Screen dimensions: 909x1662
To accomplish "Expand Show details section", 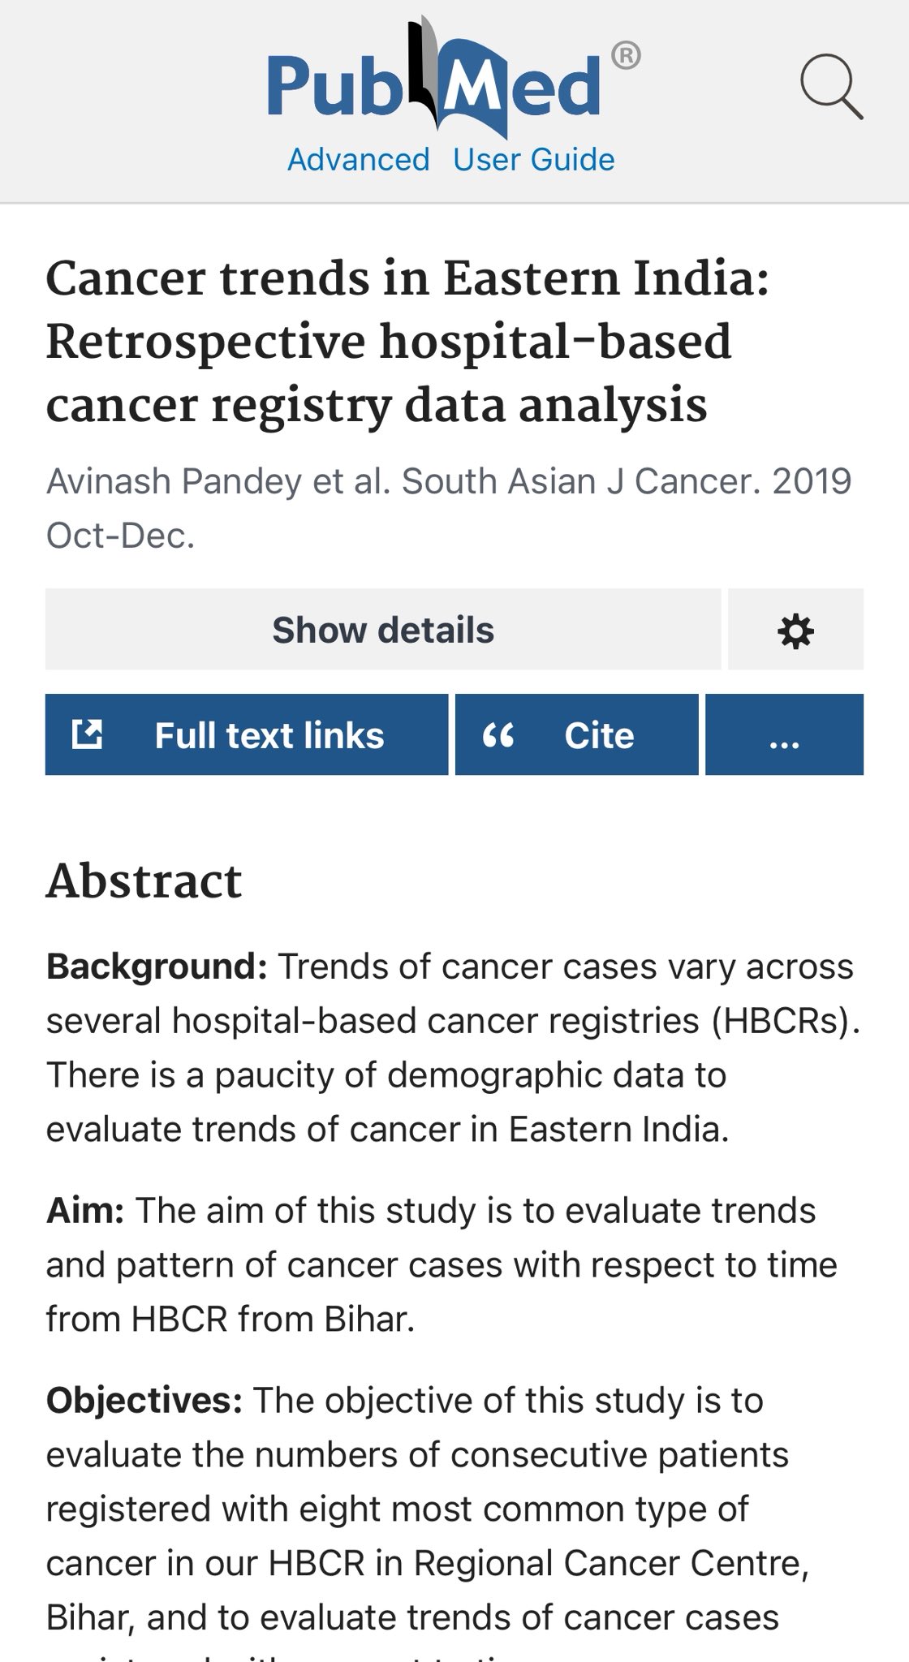I will [383, 630].
